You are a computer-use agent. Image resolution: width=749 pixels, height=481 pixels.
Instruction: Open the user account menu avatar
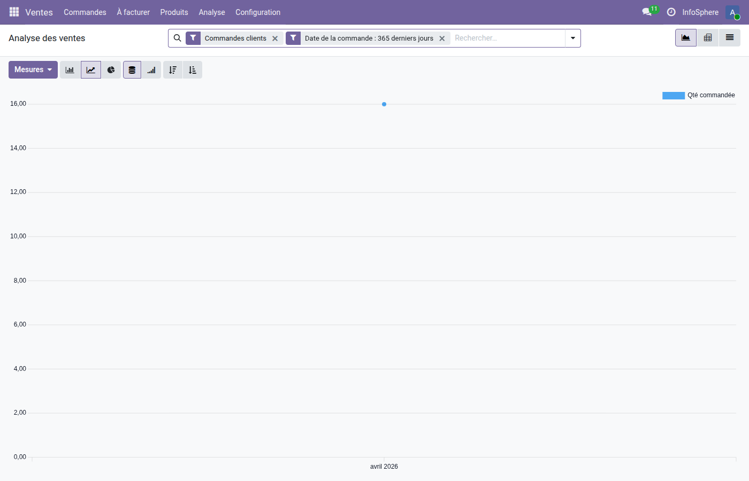click(732, 12)
